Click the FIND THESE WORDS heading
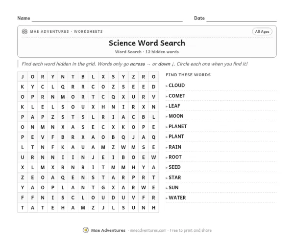 point(188,75)
